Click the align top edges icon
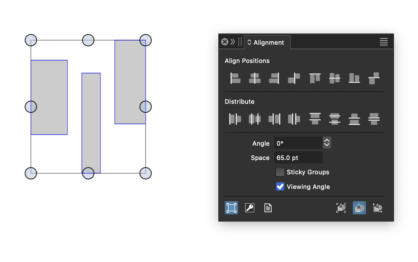 [315, 78]
